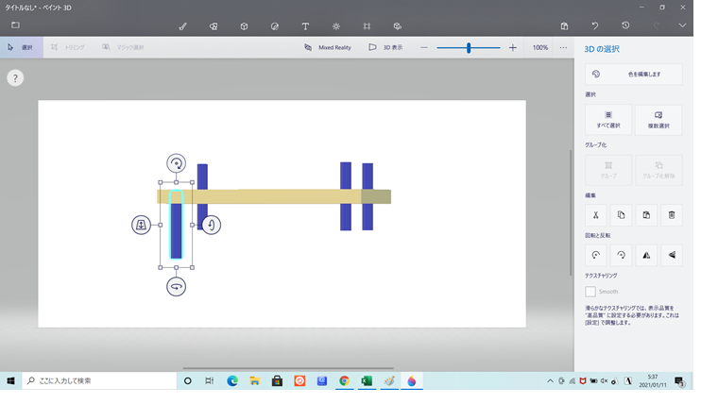Image resolution: width=718 pixels, height=404 pixels.
Task: Click 色を編集します edit color button
Action: pyautogui.click(x=634, y=75)
